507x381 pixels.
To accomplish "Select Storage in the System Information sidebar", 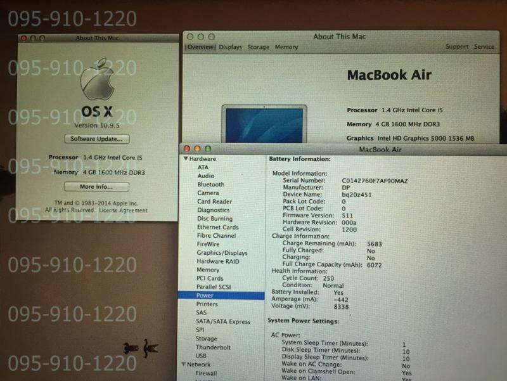I will [x=207, y=339].
